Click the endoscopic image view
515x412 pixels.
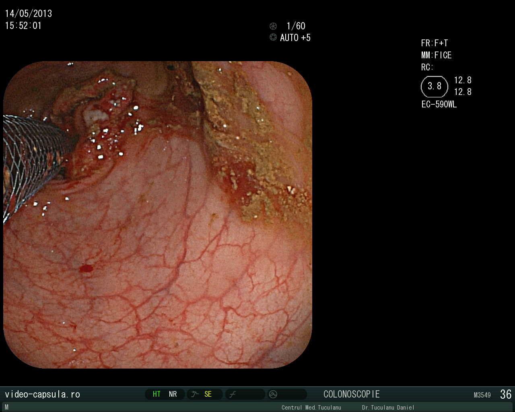click(158, 214)
